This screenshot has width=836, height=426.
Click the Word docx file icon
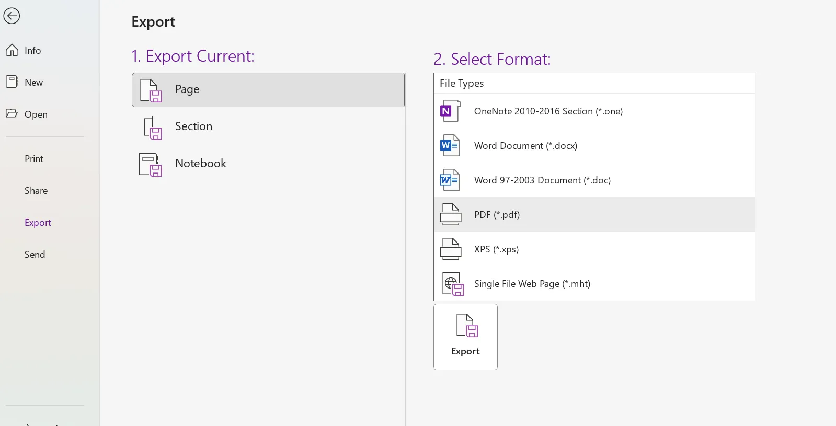pyautogui.click(x=450, y=145)
